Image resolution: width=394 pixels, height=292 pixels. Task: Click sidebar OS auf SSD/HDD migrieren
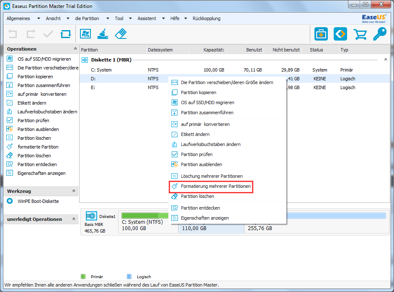click(44, 59)
